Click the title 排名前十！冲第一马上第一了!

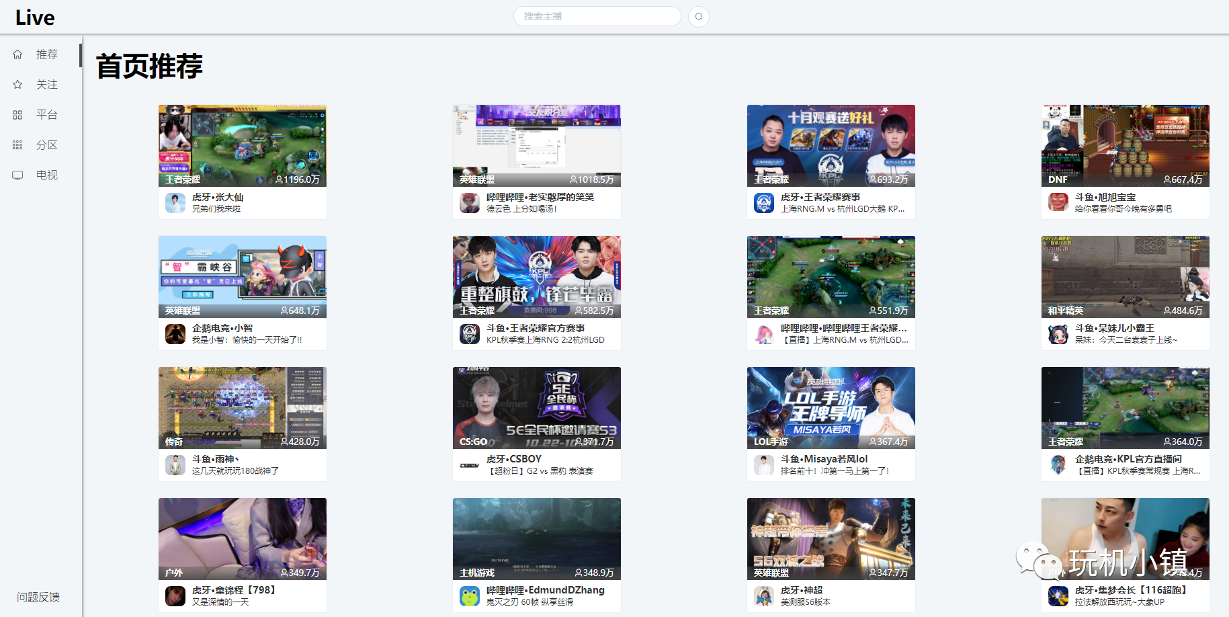coord(835,471)
